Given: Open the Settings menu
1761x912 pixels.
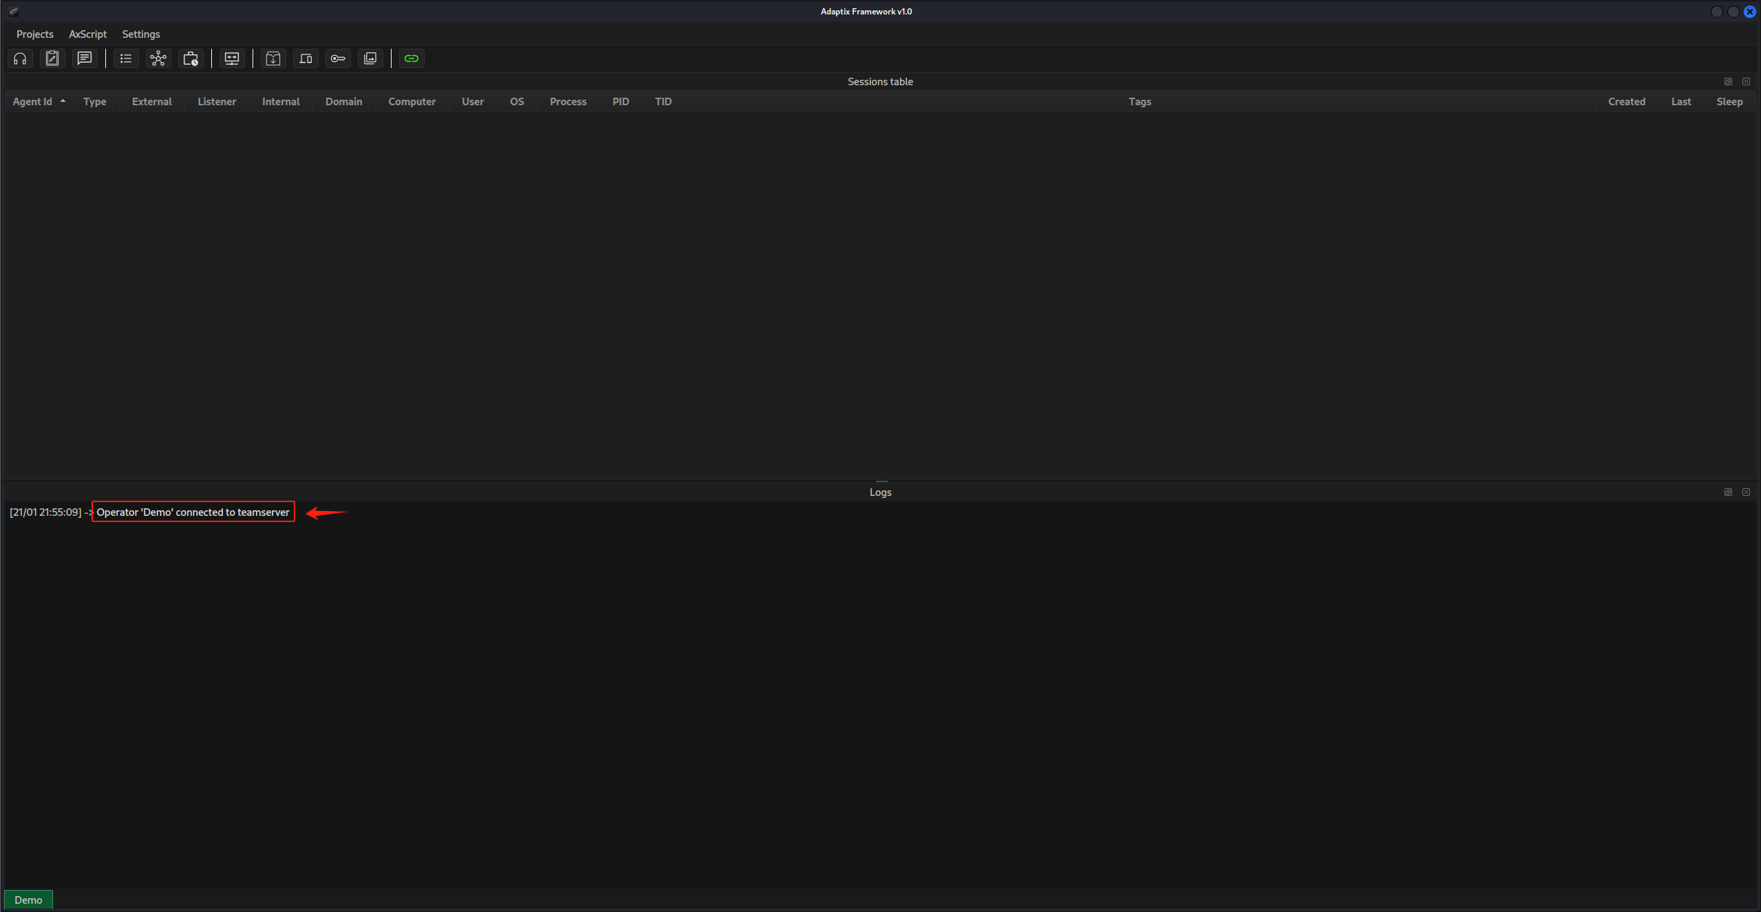Looking at the screenshot, I should tap(141, 34).
